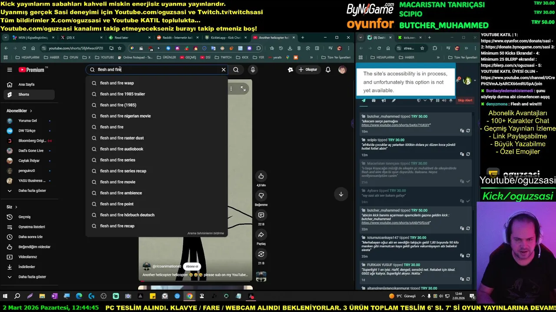556x312 pixels.
Task: Bookmark the page with star icon
Action: 120,48
